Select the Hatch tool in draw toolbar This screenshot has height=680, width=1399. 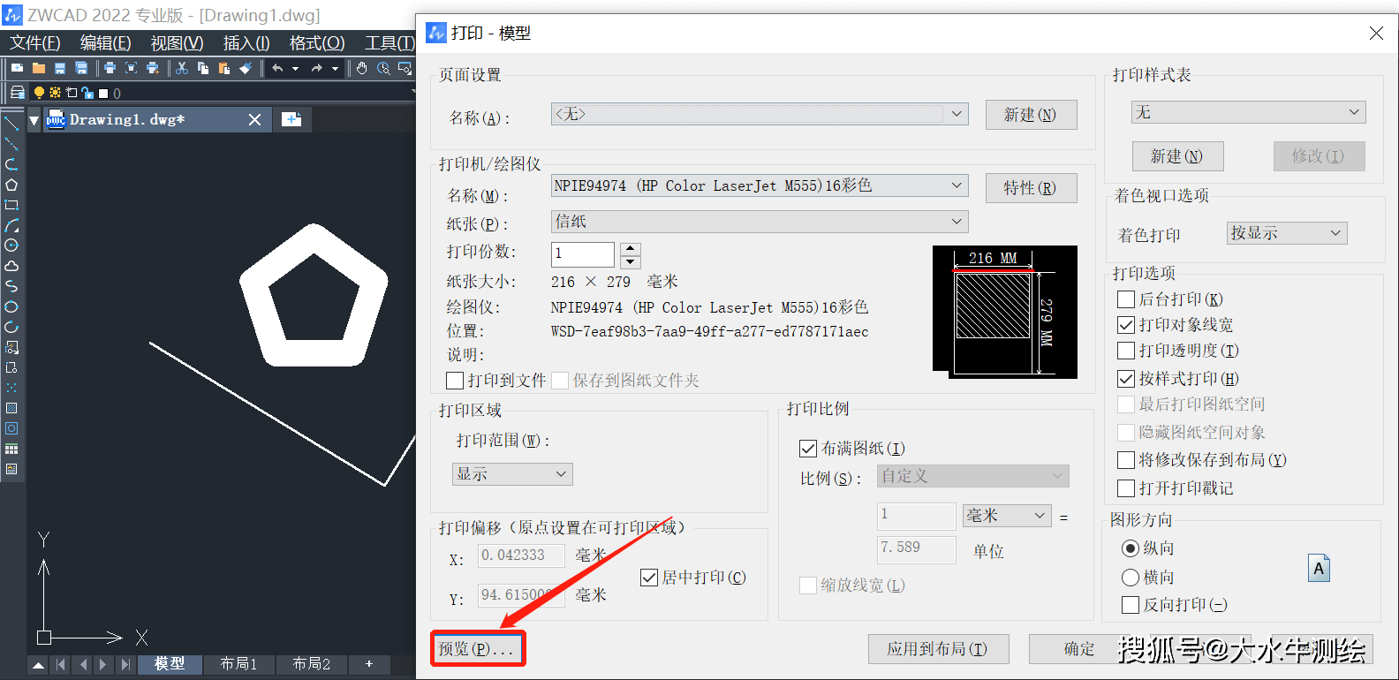pyautogui.click(x=11, y=408)
